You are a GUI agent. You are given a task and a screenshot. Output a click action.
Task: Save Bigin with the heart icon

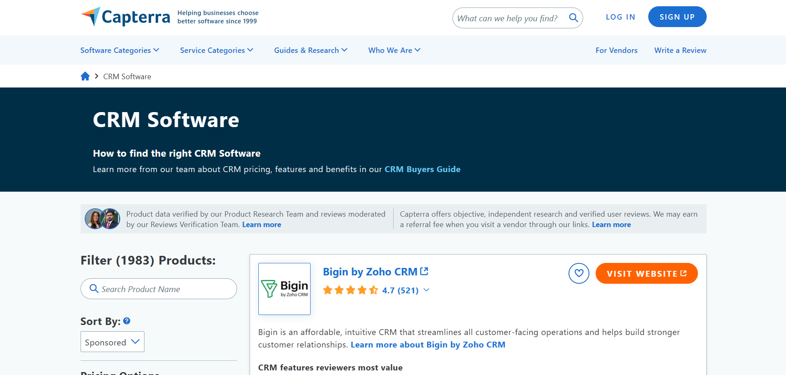point(579,273)
